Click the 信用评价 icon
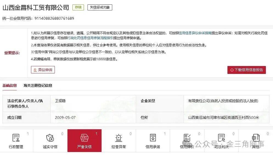Viewport: 273px width, 155px height. [x=187, y=138]
